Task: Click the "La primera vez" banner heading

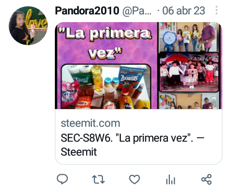Action: (105, 43)
